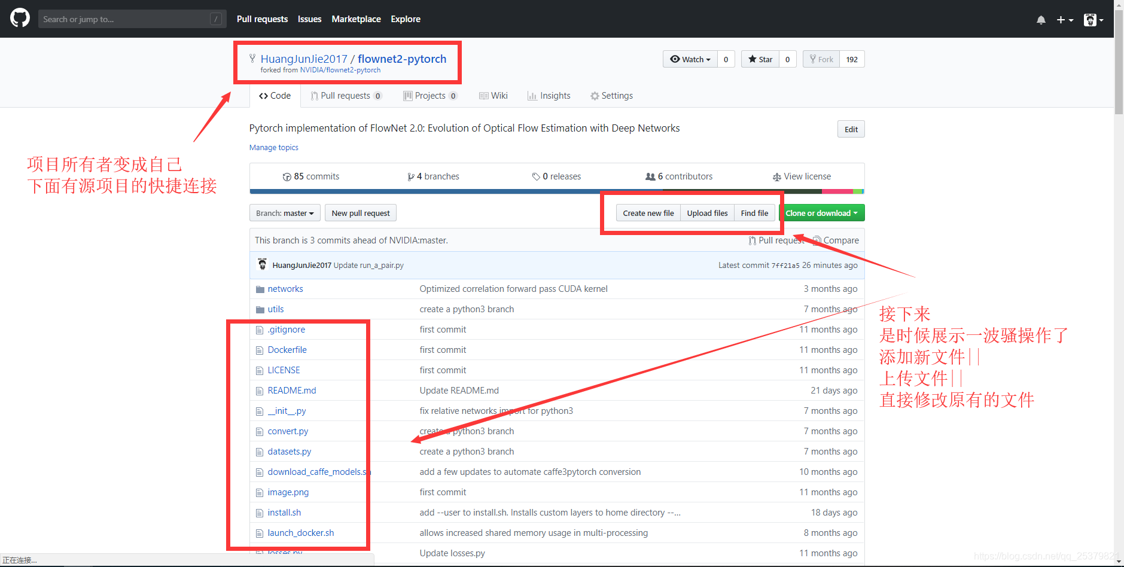Screen dimensions: 1124x567
Task: Click the tag icon beside 0 releases
Action: [536, 177]
